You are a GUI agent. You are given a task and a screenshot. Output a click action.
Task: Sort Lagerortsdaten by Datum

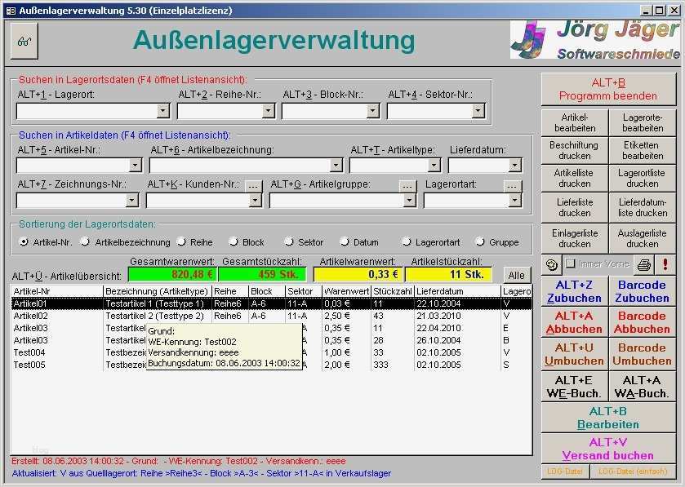pos(345,242)
